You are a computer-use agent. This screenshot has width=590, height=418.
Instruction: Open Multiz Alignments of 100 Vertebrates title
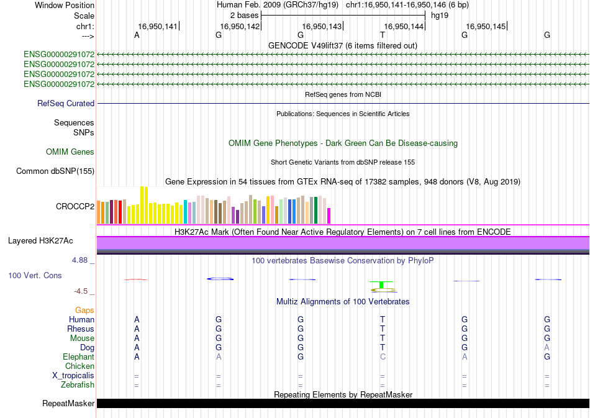tap(343, 301)
